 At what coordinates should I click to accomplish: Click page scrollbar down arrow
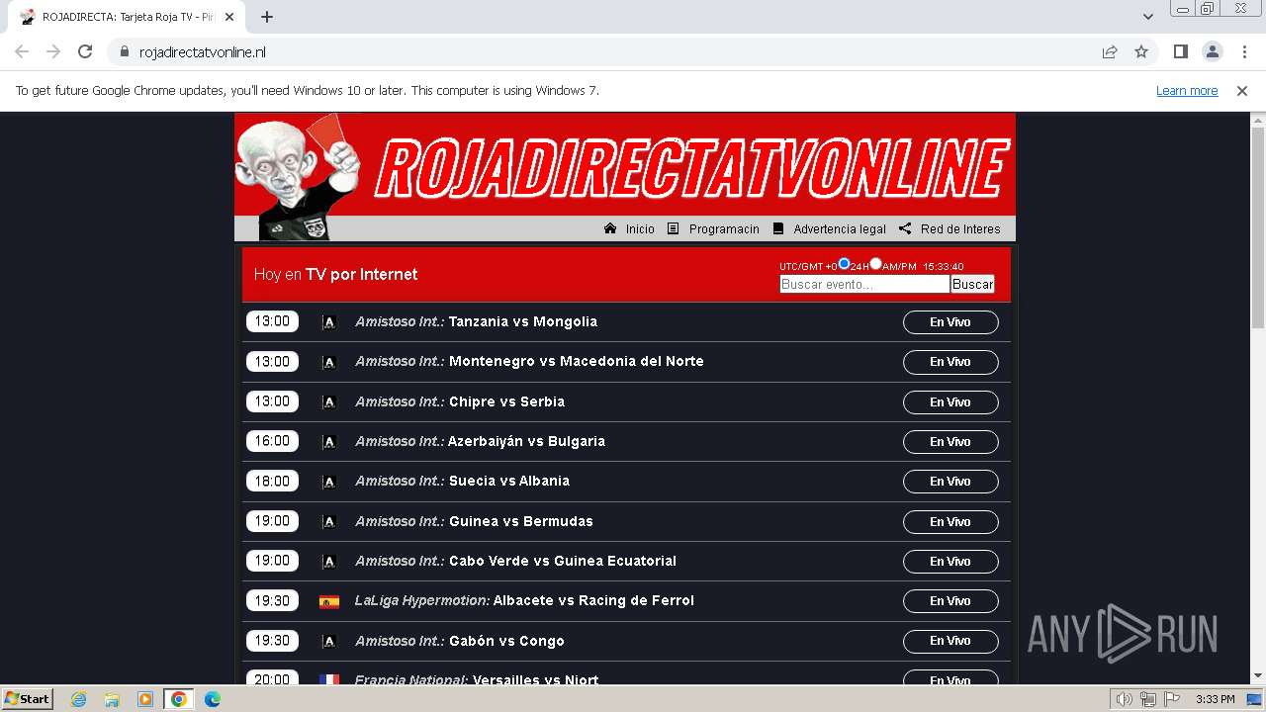click(1258, 675)
